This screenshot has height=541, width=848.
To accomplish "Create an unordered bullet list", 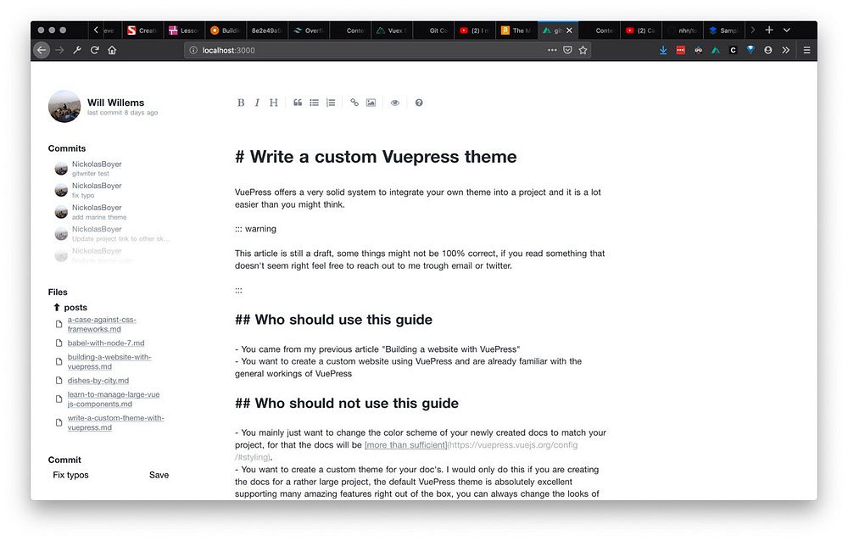I will pos(315,103).
